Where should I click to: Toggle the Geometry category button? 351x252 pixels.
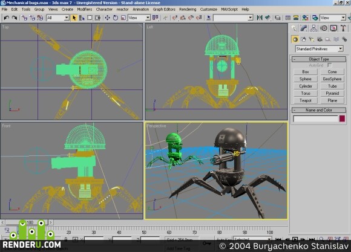click(x=295, y=39)
